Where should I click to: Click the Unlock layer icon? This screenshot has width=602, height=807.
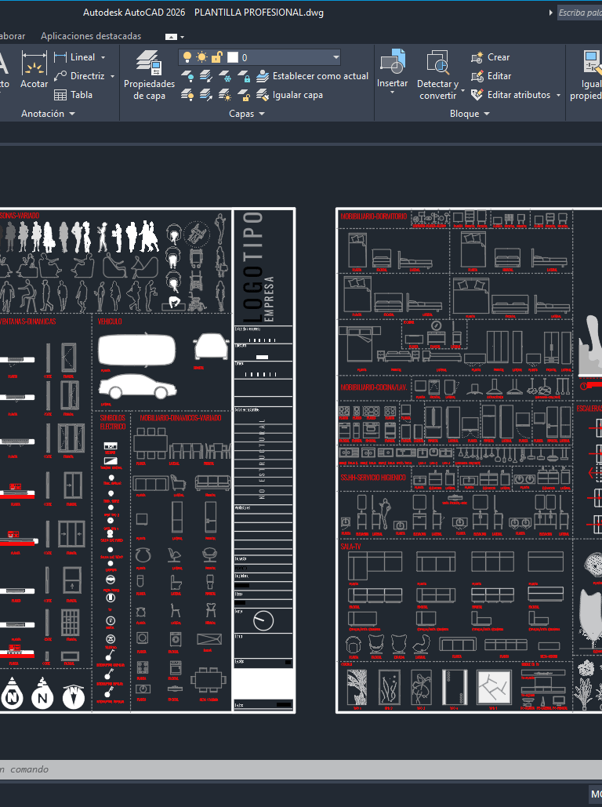(244, 95)
